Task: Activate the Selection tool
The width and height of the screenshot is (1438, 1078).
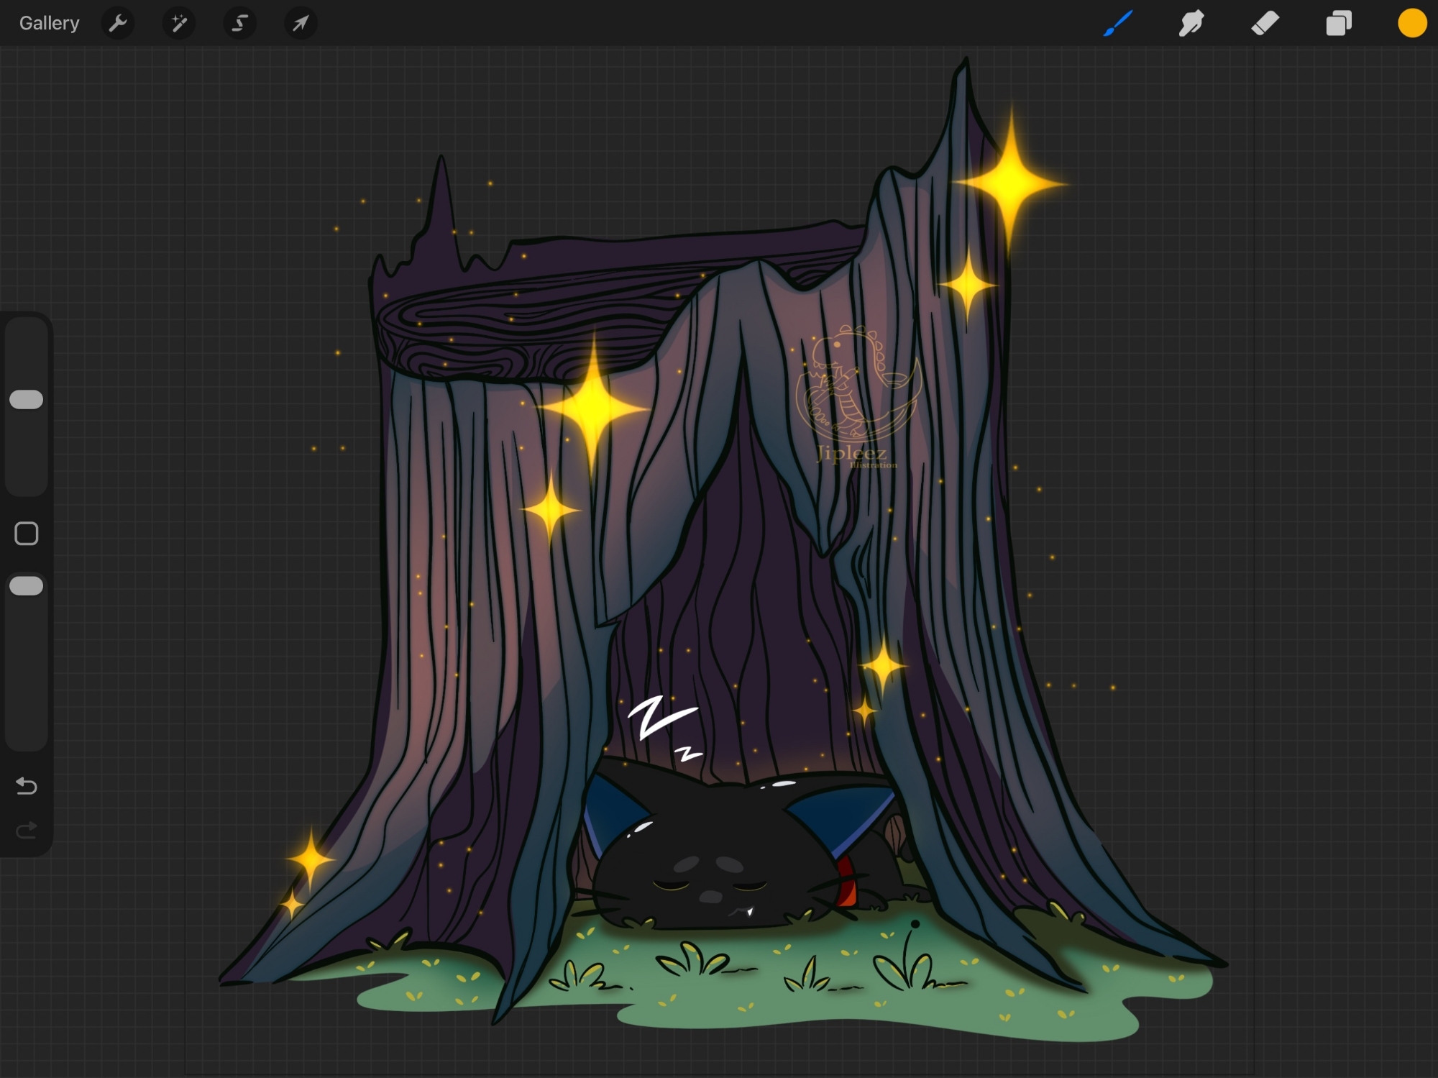Action: pos(239,24)
